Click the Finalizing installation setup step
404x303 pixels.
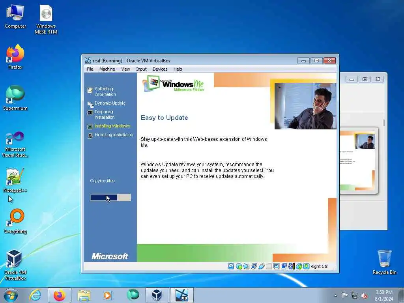pos(110,135)
